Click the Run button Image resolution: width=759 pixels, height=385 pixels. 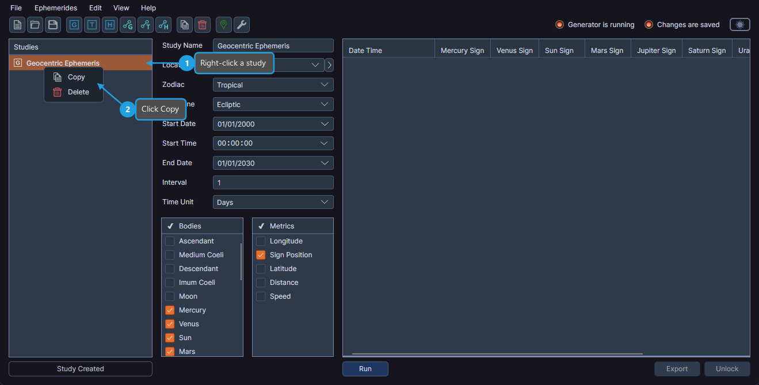pyautogui.click(x=365, y=369)
